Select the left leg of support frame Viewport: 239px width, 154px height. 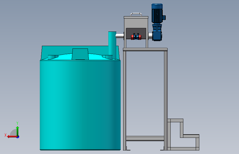click(x=125, y=101)
